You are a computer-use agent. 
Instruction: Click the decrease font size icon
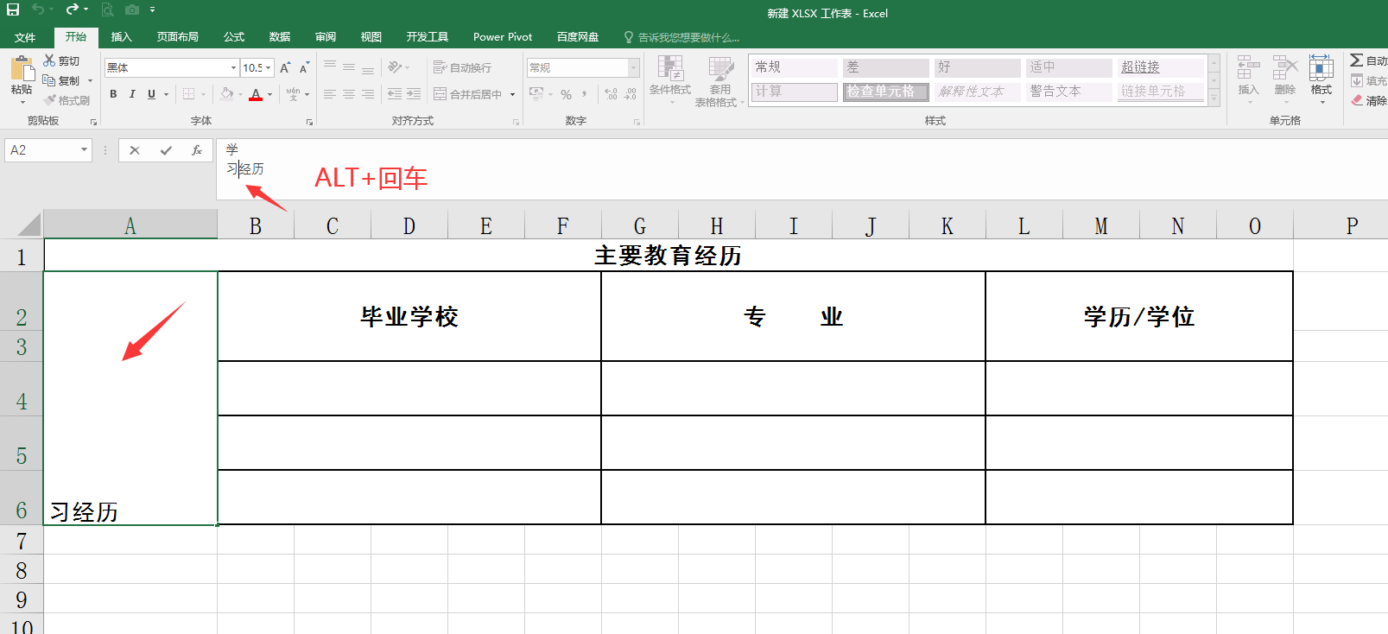(304, 67)
